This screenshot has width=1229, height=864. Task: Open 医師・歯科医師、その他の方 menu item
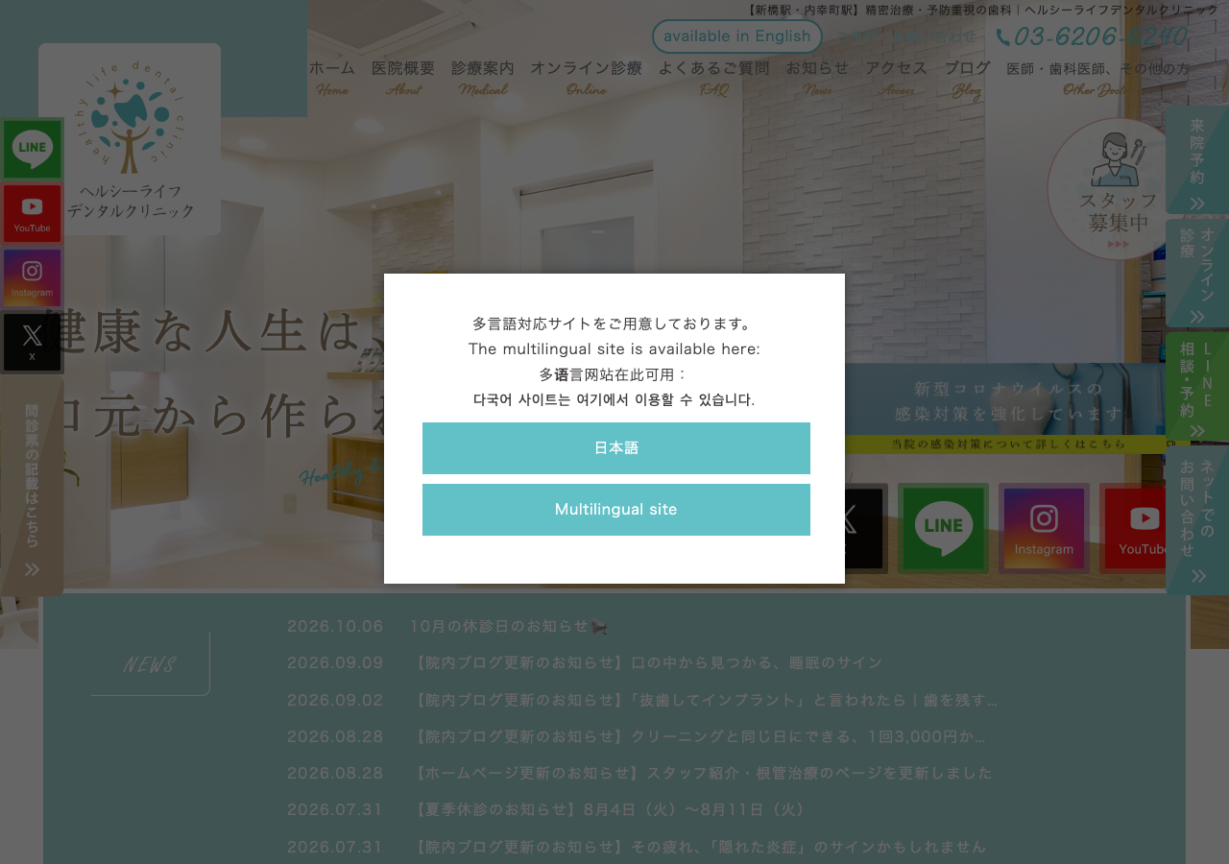tap(1098, 78)
